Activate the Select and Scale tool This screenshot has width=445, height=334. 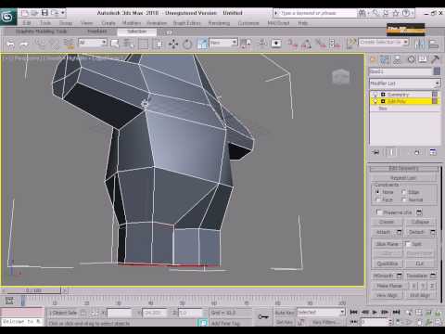click(x=202, y=44)
